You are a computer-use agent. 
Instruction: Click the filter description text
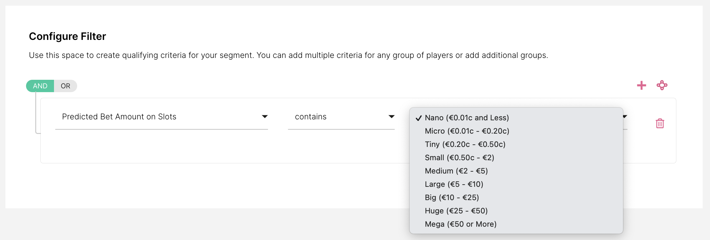288,55
